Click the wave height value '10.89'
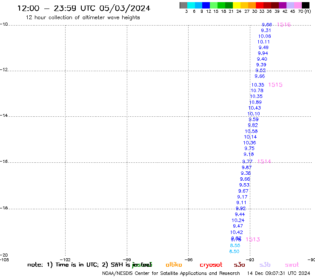The height and width of the screenshot is (277, 315). pyautogui.click(x=255, y=102)
